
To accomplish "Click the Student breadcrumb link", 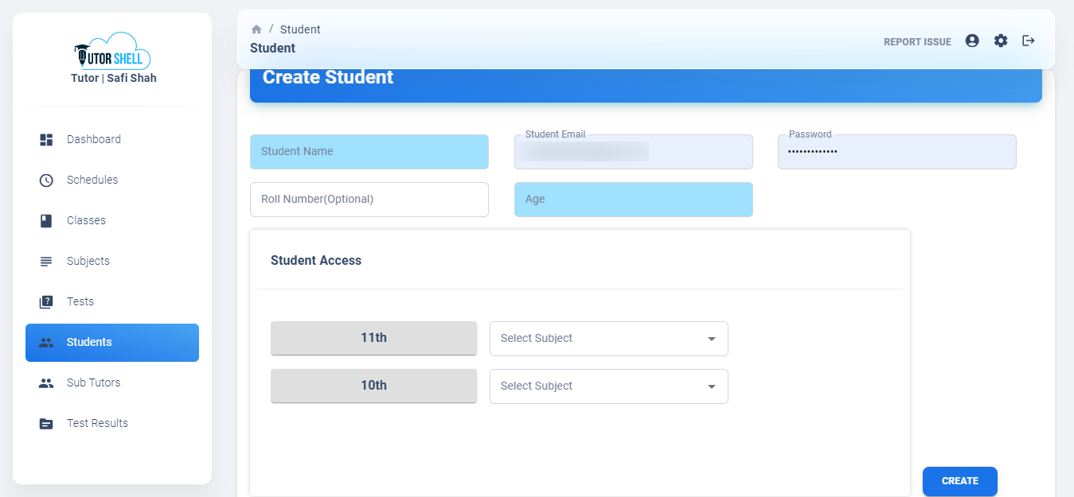I will click(300, 29).
